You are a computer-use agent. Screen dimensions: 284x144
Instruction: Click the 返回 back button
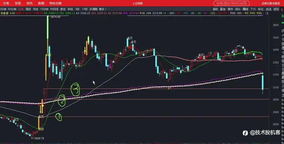[x=276, y=9]
